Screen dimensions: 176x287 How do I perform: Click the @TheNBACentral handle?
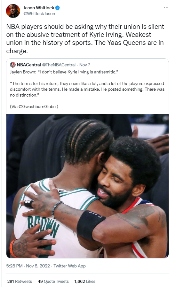pos(59,65)
